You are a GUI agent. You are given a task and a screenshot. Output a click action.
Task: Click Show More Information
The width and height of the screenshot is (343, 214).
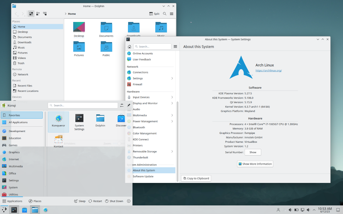pos(255,164)
